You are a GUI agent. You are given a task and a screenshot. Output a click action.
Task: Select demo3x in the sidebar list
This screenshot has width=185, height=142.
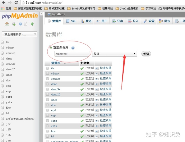pos(11,64)
